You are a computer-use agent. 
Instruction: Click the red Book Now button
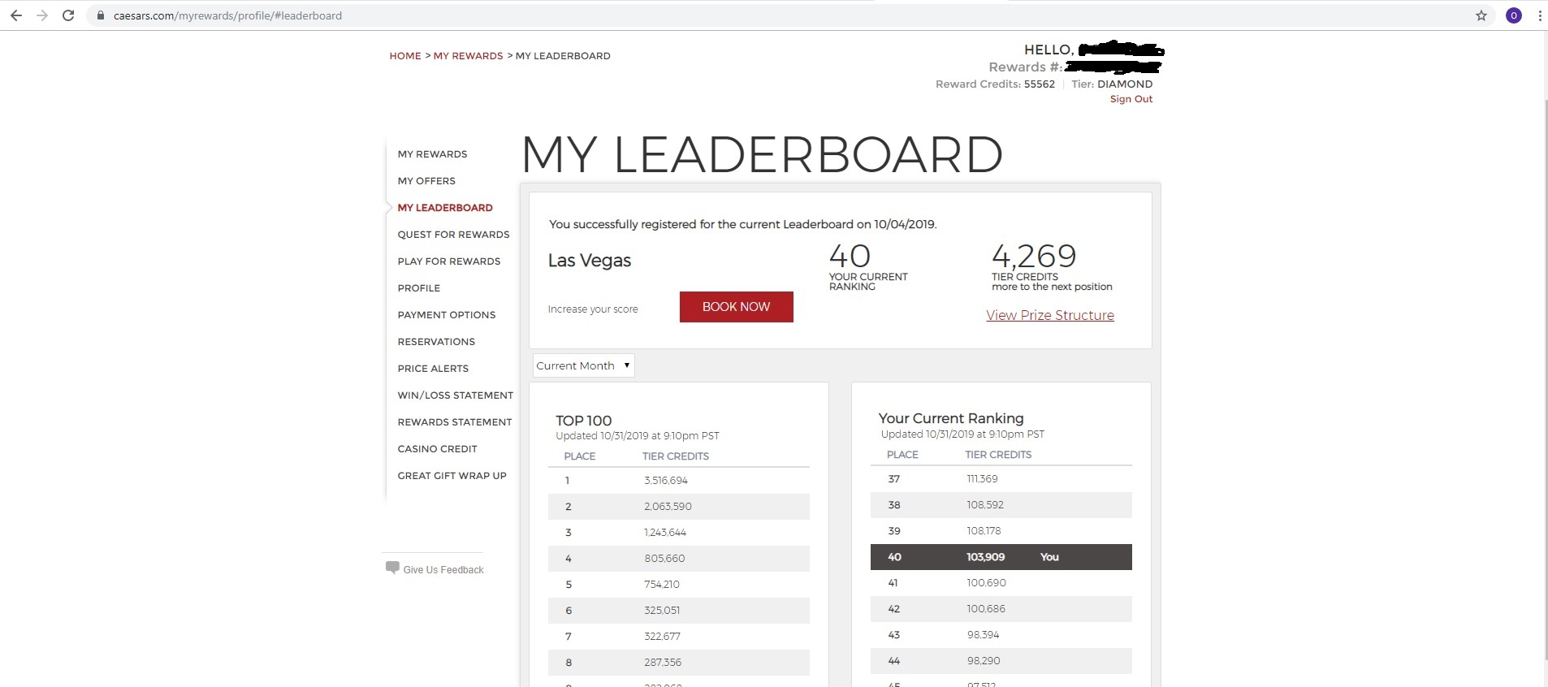pos(736,307)
